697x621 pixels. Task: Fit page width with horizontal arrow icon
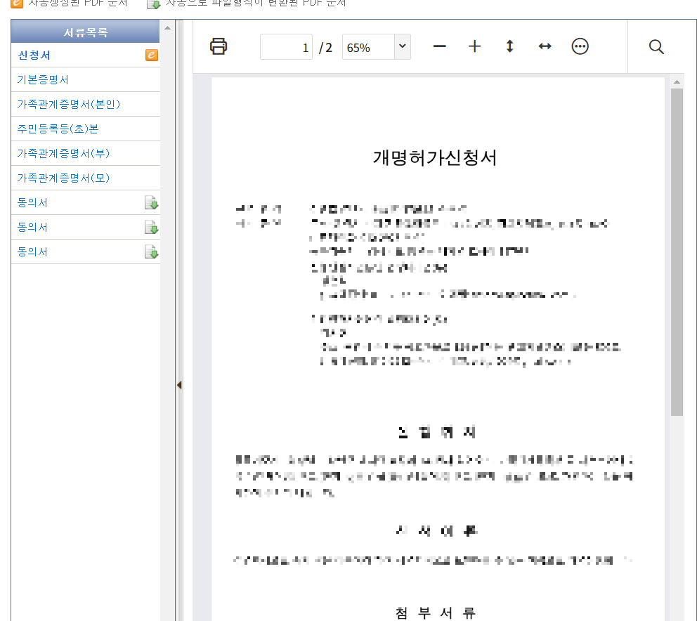(545, 46)
